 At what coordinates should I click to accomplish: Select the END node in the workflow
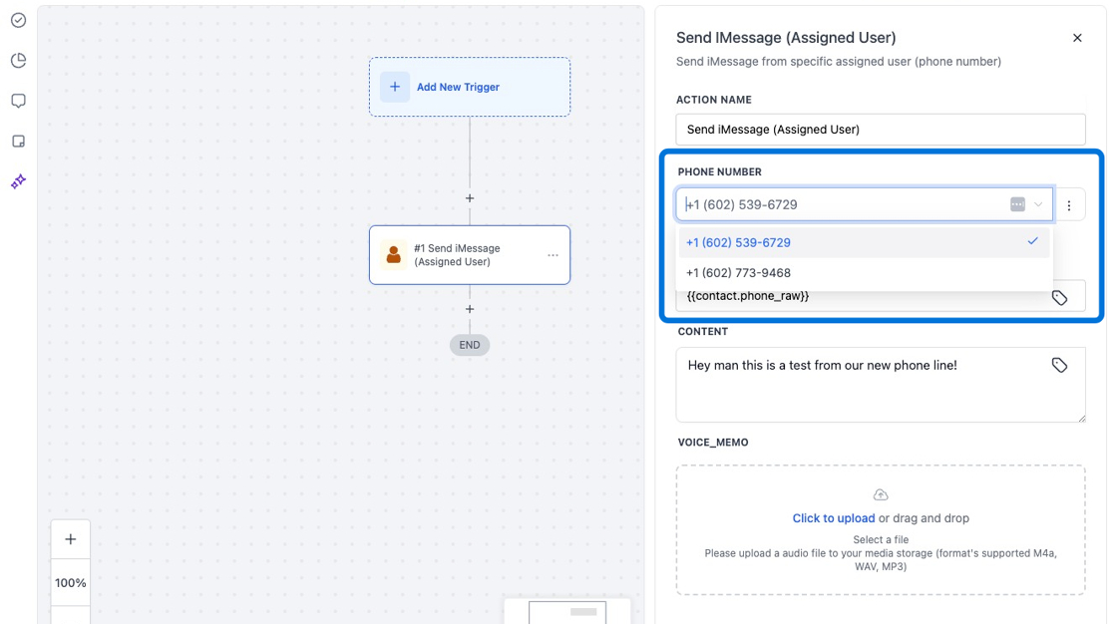click(x=470, y=345)
